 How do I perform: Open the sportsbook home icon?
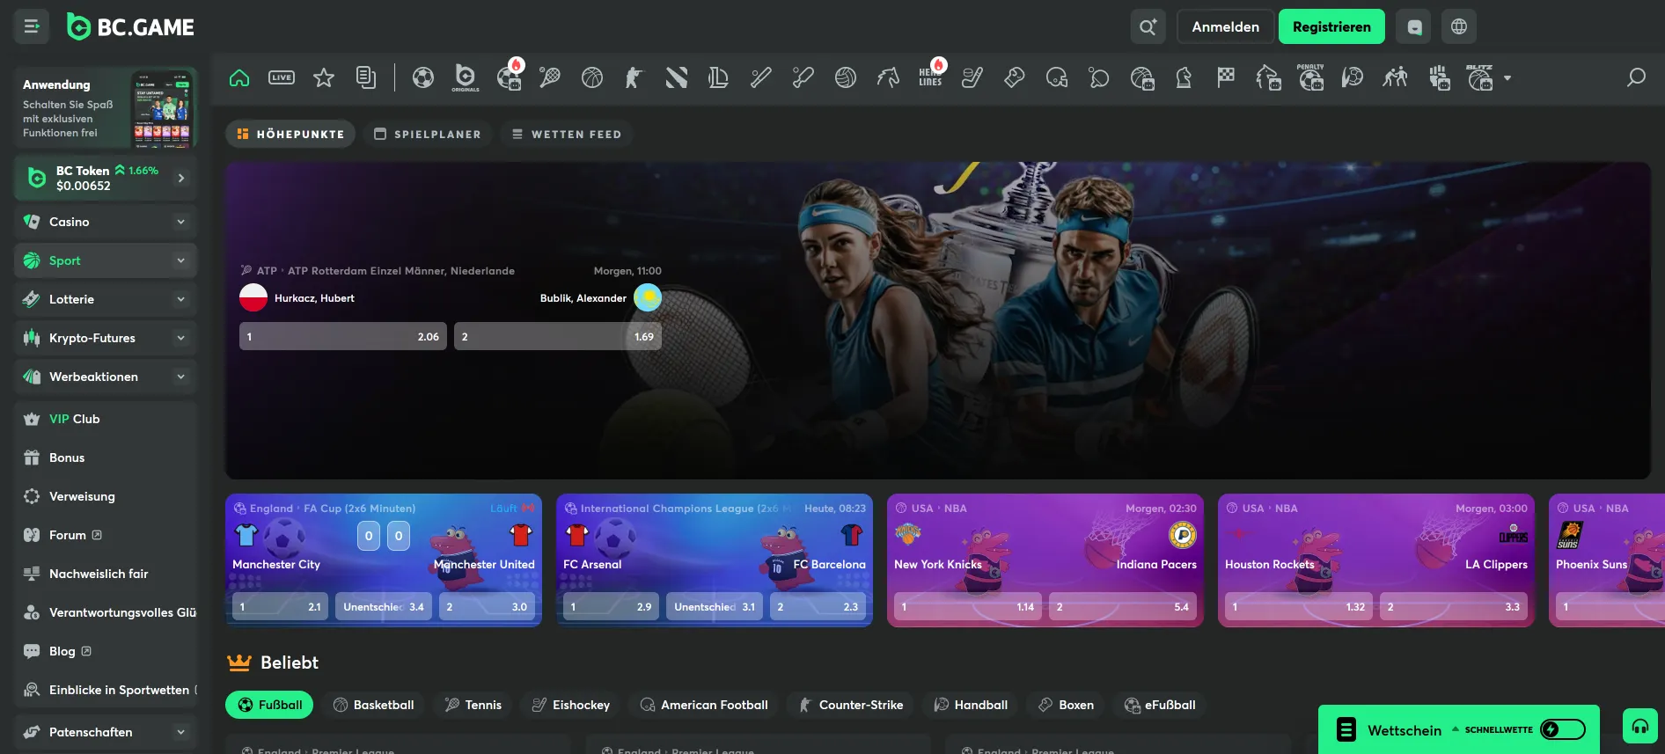click(239, 77)
